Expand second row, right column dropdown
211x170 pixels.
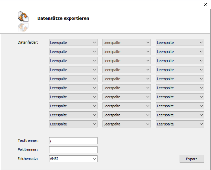point(180,52)
